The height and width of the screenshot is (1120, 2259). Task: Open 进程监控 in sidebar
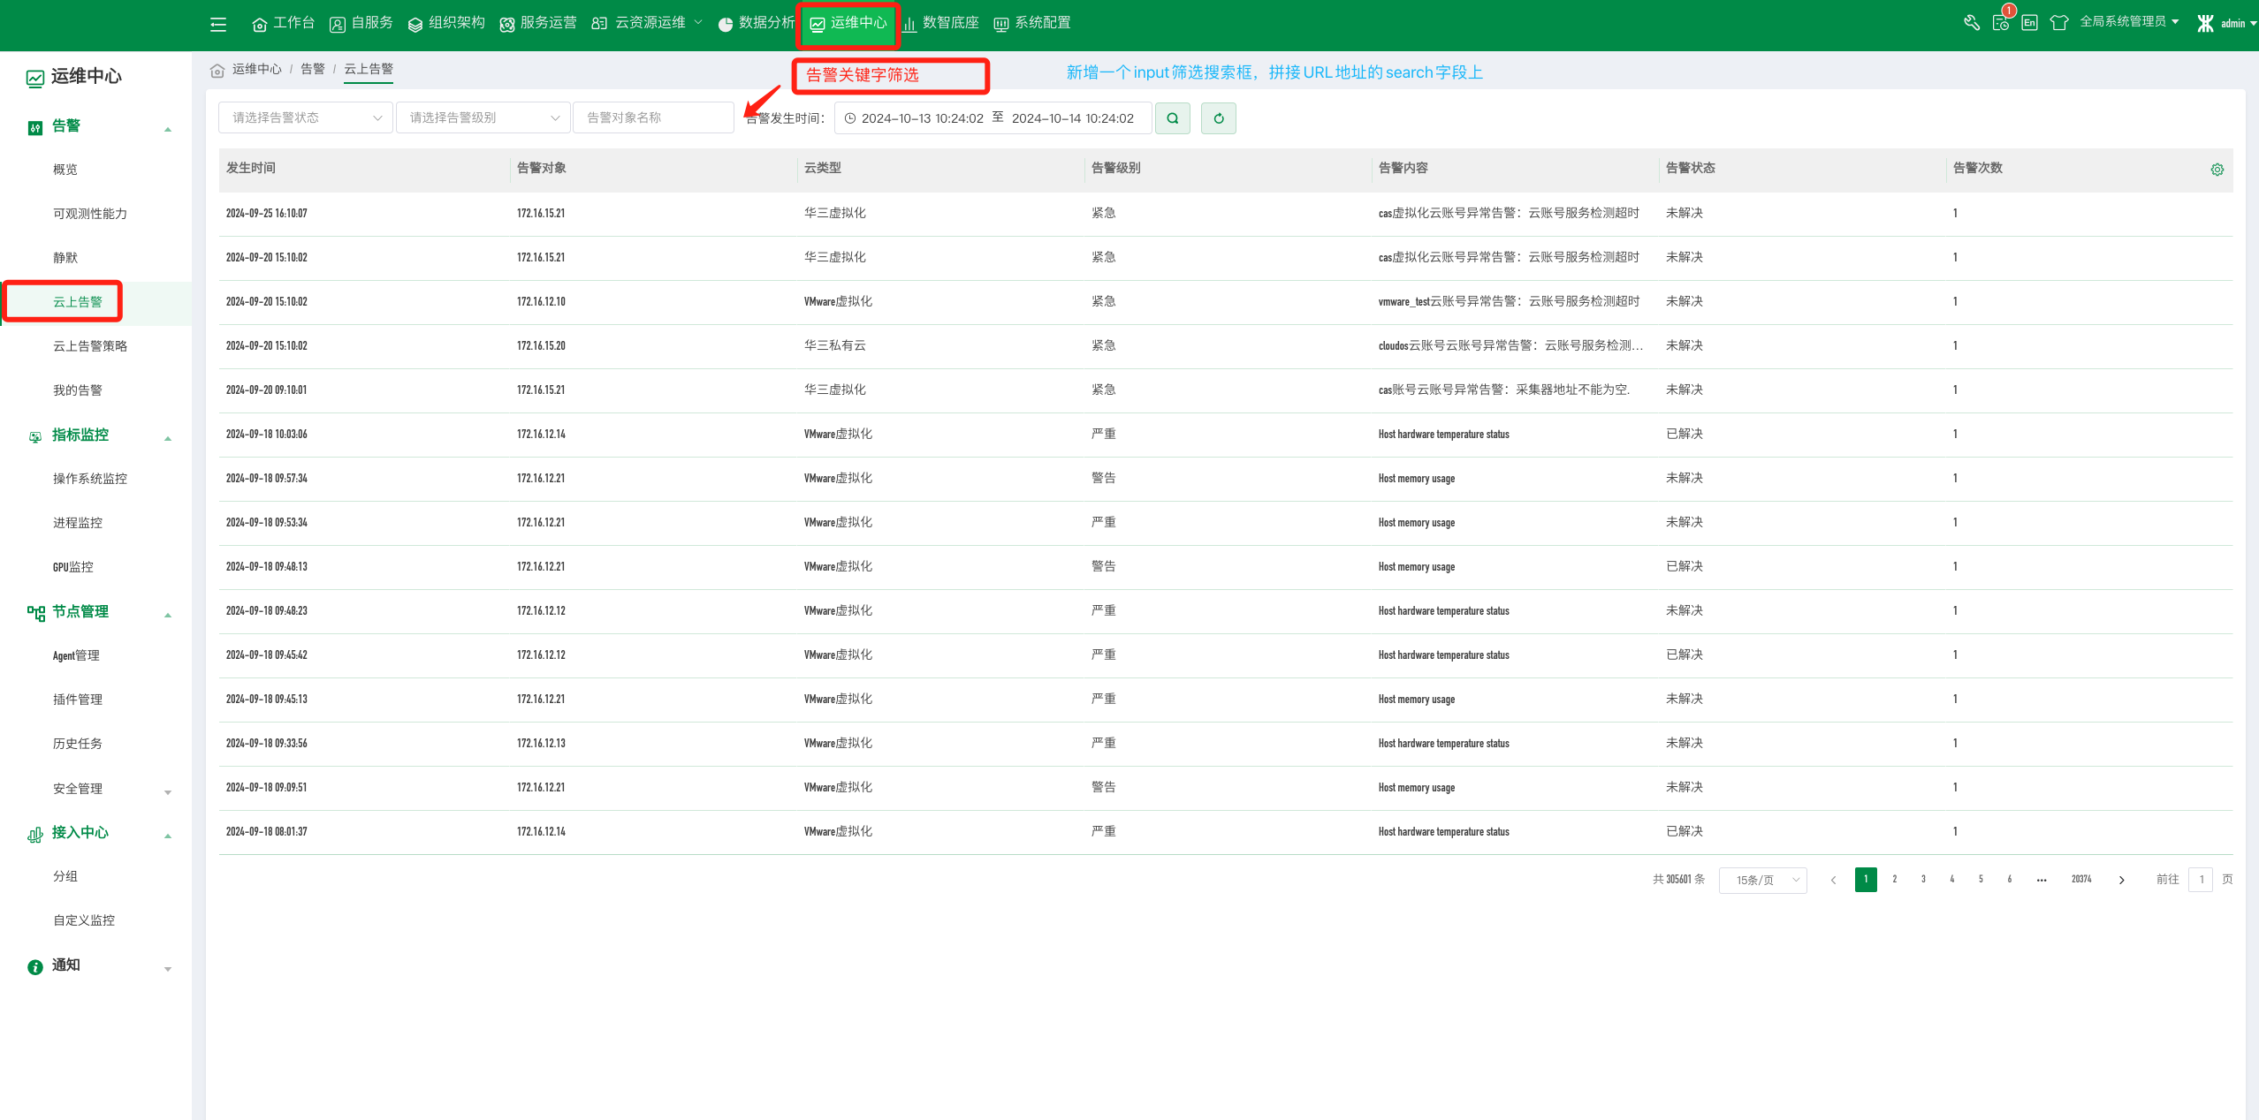pyautogui.click(x=78, y=523)
